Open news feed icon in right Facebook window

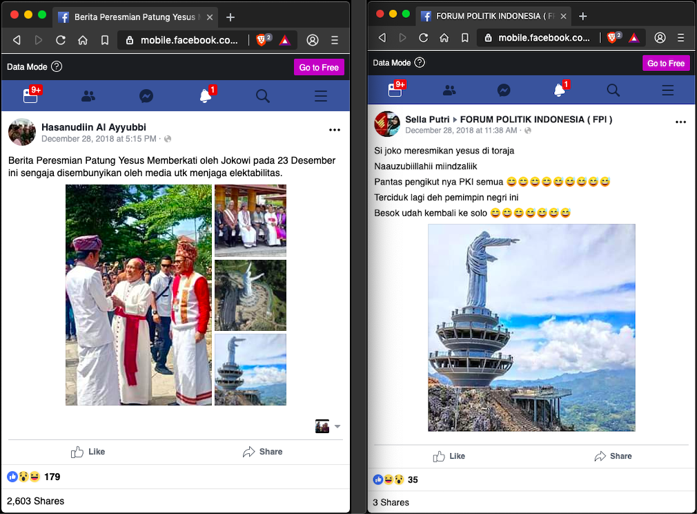tap(395, 90)
